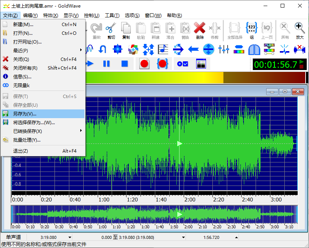Start recording with the red record button
309x248 pixels.
[x=144, y=64]
